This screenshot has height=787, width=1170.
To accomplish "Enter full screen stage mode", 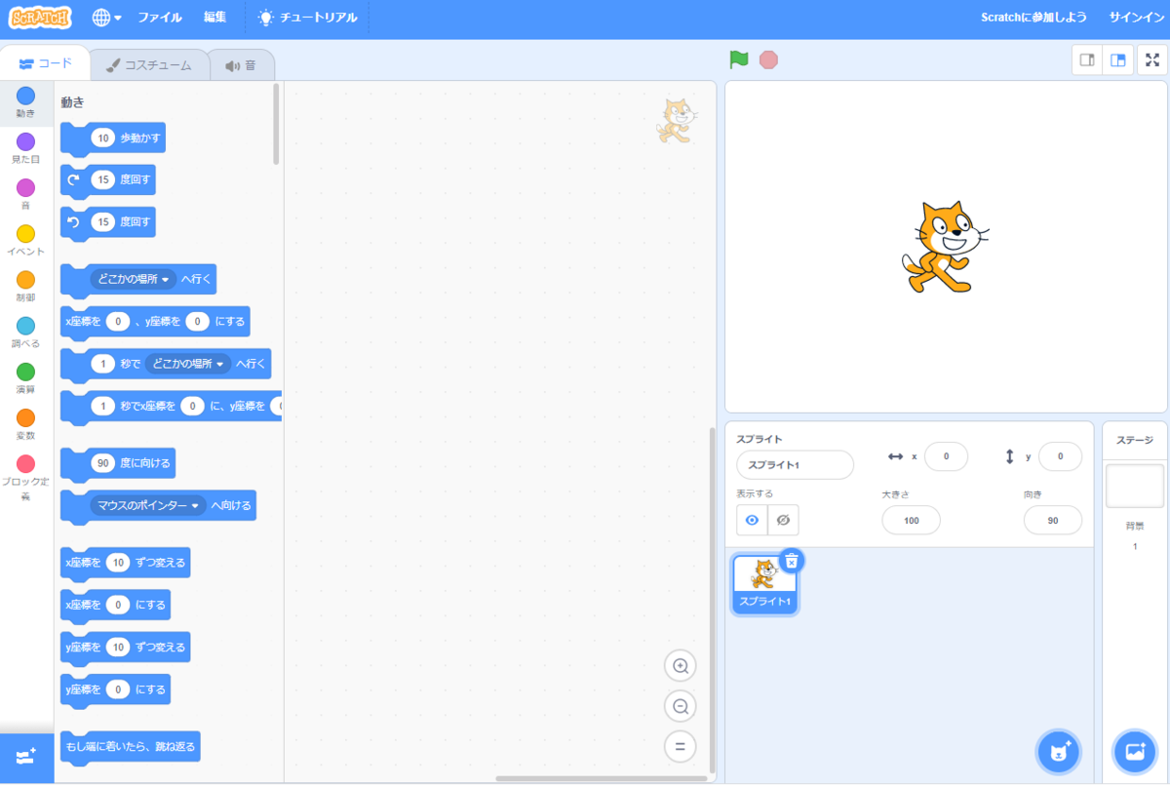I will 1151,59.
